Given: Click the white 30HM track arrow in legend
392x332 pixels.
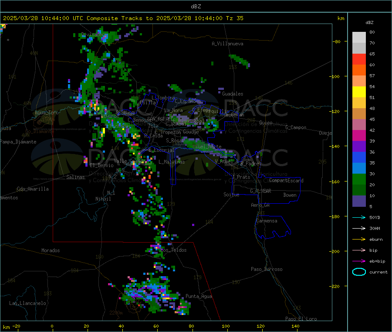Looking at the screenshot, I should pyautogui.click(x=359, y=228).
